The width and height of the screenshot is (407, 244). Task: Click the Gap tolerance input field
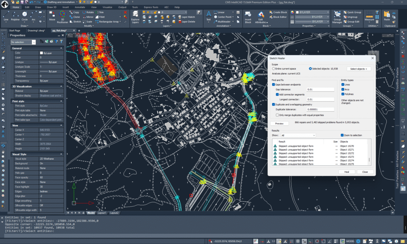click(320, 89)
